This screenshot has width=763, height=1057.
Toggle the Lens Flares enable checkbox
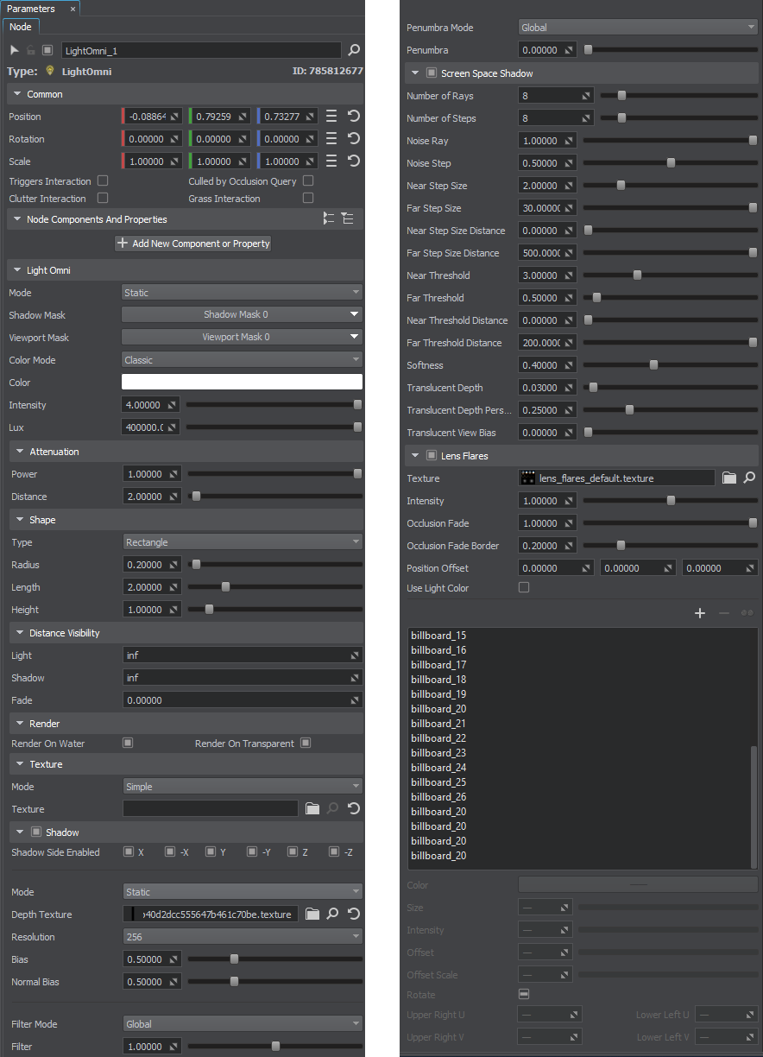pos(432,455)
